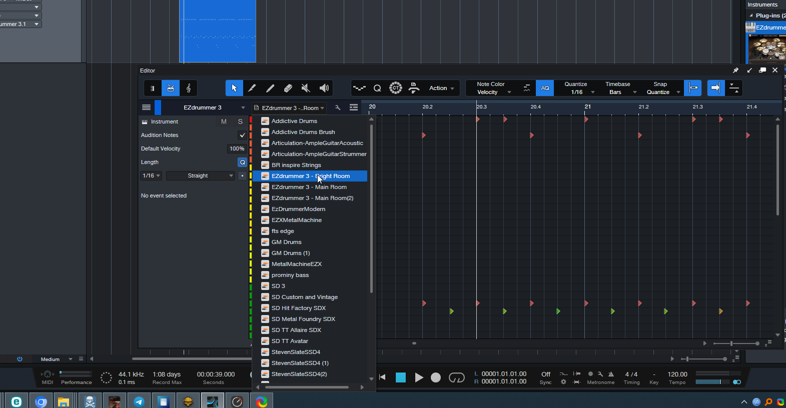Switch to piano view in Editor
The width and height of the screenshot is (786, 408).
tap(152, 88)
